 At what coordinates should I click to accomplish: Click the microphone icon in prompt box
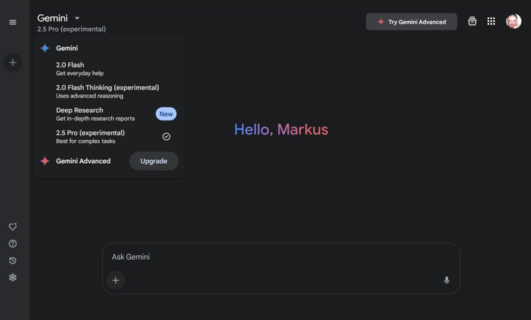click(447, 280)
